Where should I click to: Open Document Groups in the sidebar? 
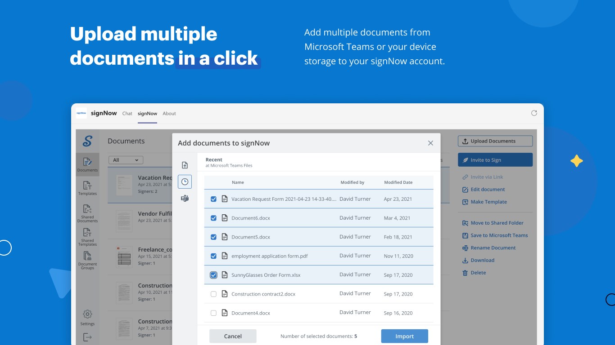87,260
